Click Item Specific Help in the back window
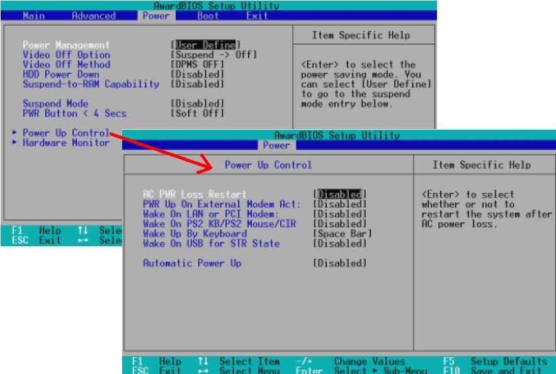Screen dimensions: 556x374 click(x=361, y=35)
